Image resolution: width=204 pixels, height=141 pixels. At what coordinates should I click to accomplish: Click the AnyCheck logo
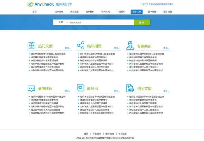[50, 4]
